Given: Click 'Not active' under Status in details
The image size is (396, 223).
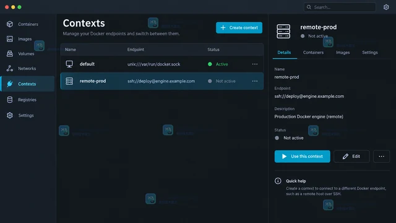Looking at the screenshot, I should 293,138.
